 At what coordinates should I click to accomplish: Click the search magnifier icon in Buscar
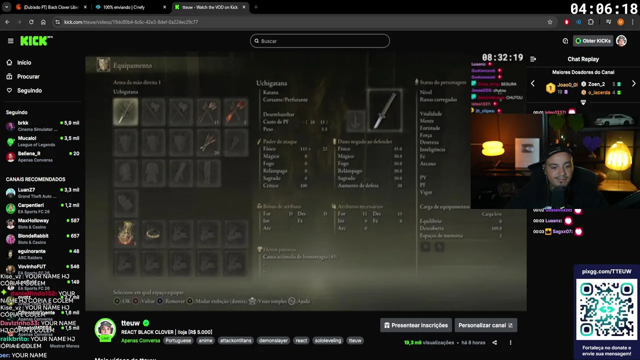click(x=256, y=41)
